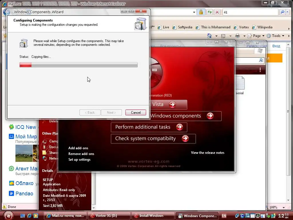
Task: Open the Pandao link
Action: click(x=24, y=193)
